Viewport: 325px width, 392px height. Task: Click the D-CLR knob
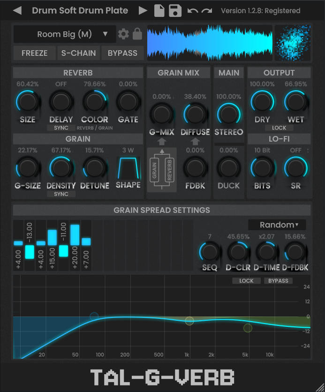click(238, 252)
